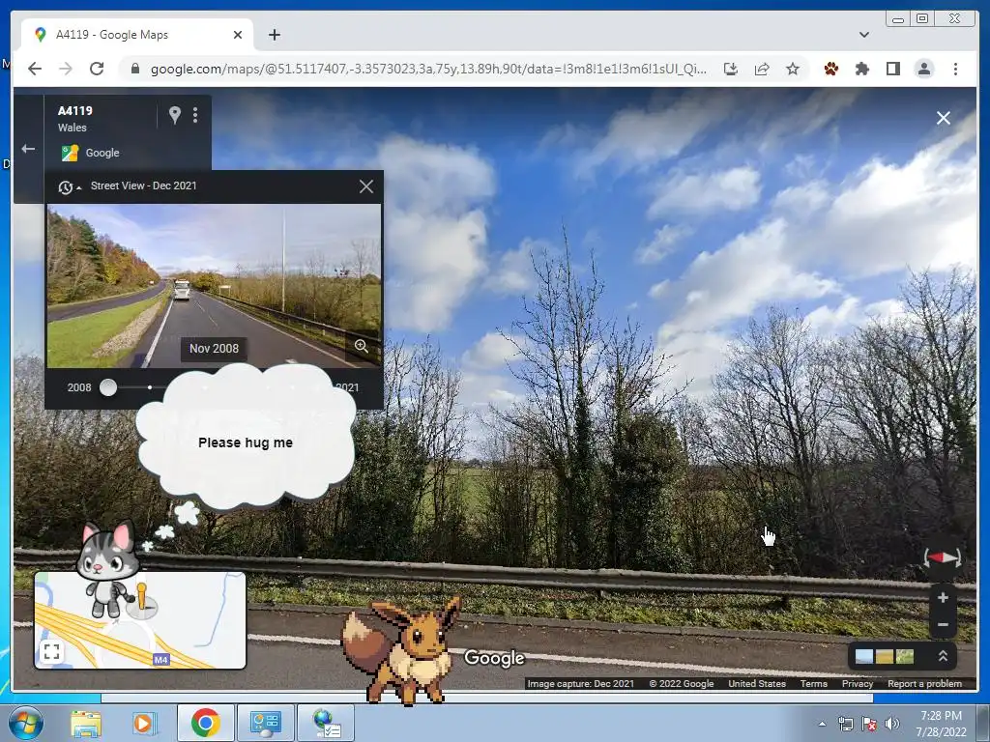The width and height of the screenshot is (990, 742).
Task: Click the second dot on the timeline
Action: [150, 387]
